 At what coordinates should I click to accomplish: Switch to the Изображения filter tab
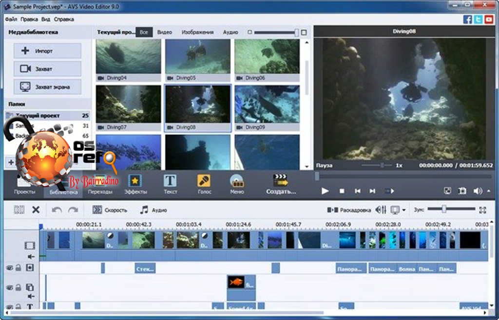pyautogui.click(x=197, y=32)
